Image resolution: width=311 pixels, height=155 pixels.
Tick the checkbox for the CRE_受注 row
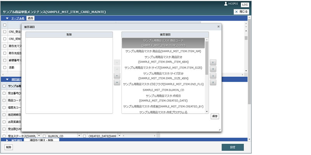pyautogui.click(x=5, y=32)
